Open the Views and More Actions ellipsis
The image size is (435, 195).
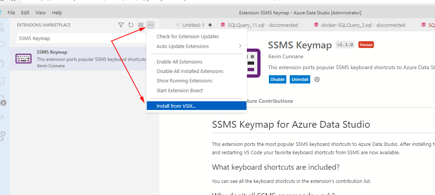[x=150, y=25]
